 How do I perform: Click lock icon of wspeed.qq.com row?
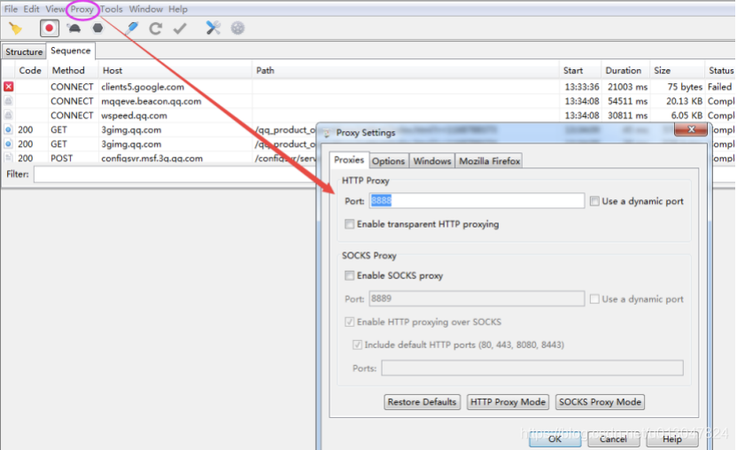click(9, 115)
